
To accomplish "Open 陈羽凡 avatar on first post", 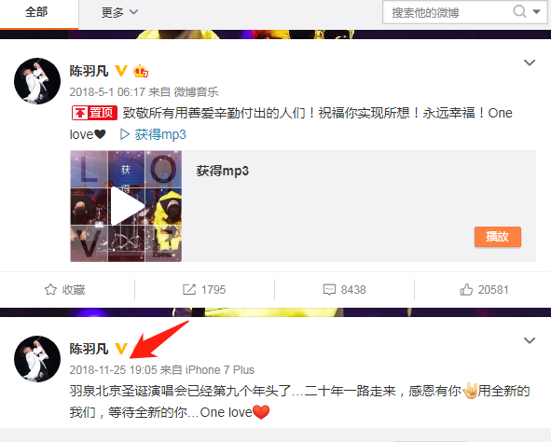I will tap(37, 81).
